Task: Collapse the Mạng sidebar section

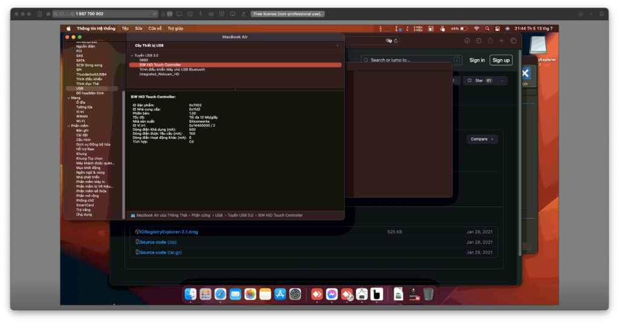Action: [69, 98]
